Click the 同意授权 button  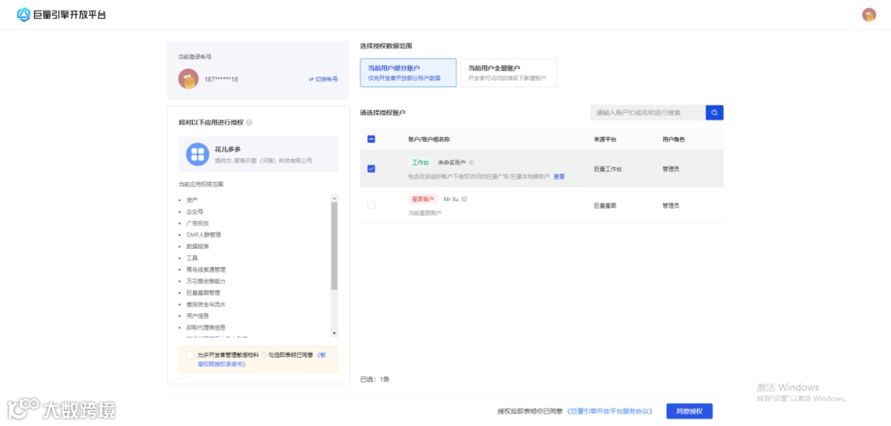(x=689, y=411)
